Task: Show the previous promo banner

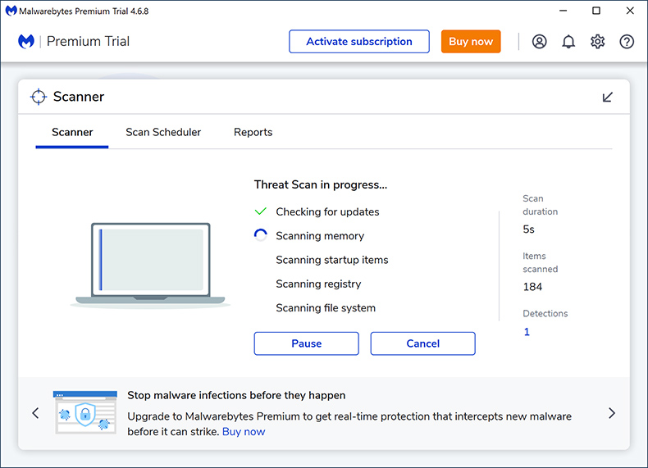Action: [x=35, y=413]
